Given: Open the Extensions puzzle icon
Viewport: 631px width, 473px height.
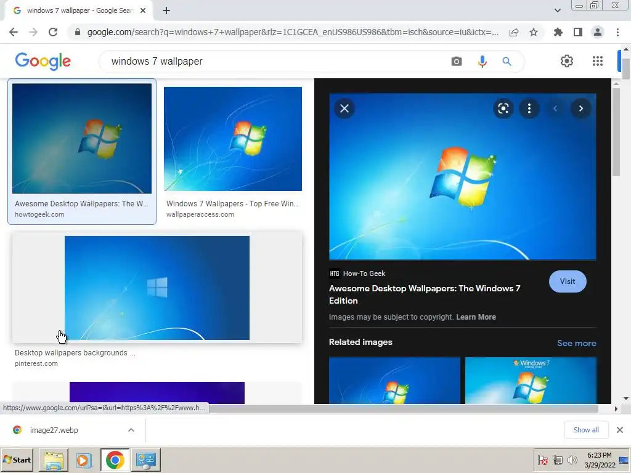Looking at the screenshot, I should tap(558, 32).
